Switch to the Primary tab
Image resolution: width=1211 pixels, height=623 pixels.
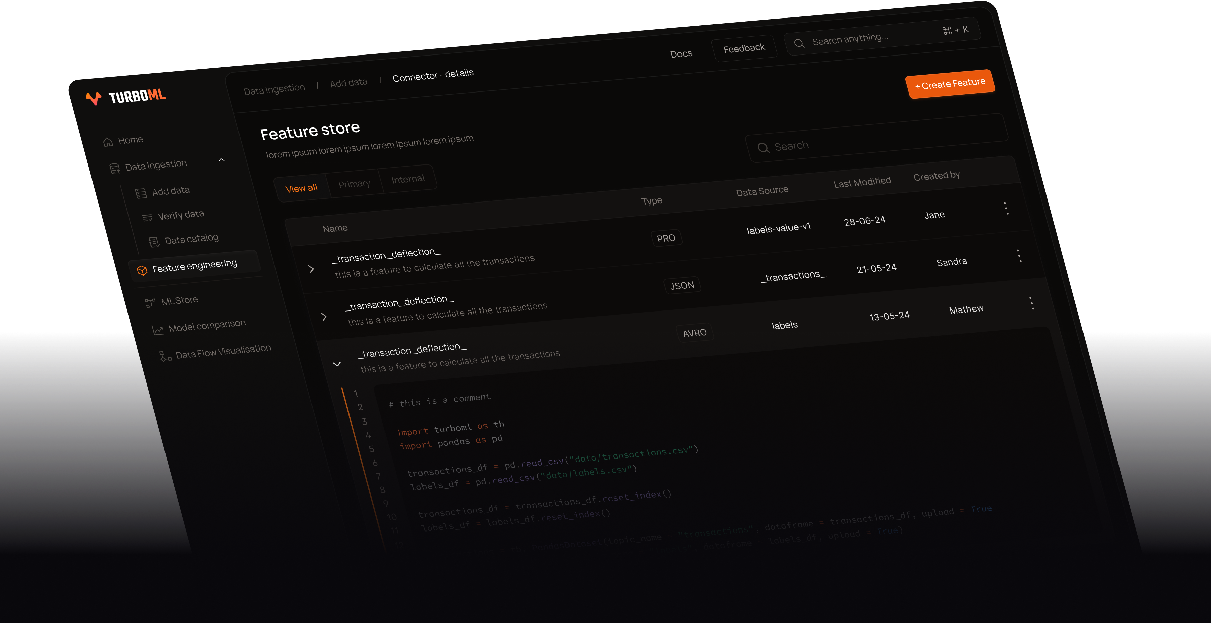[354, 184]
